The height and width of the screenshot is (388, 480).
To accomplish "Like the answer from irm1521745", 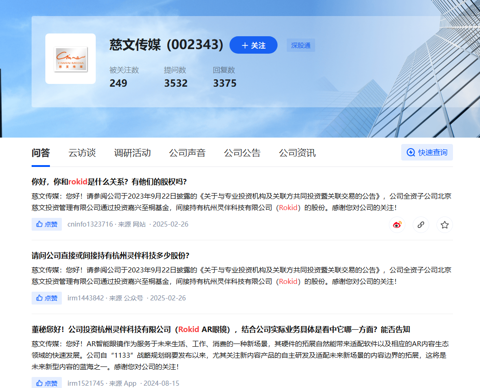I will [47, 383].
